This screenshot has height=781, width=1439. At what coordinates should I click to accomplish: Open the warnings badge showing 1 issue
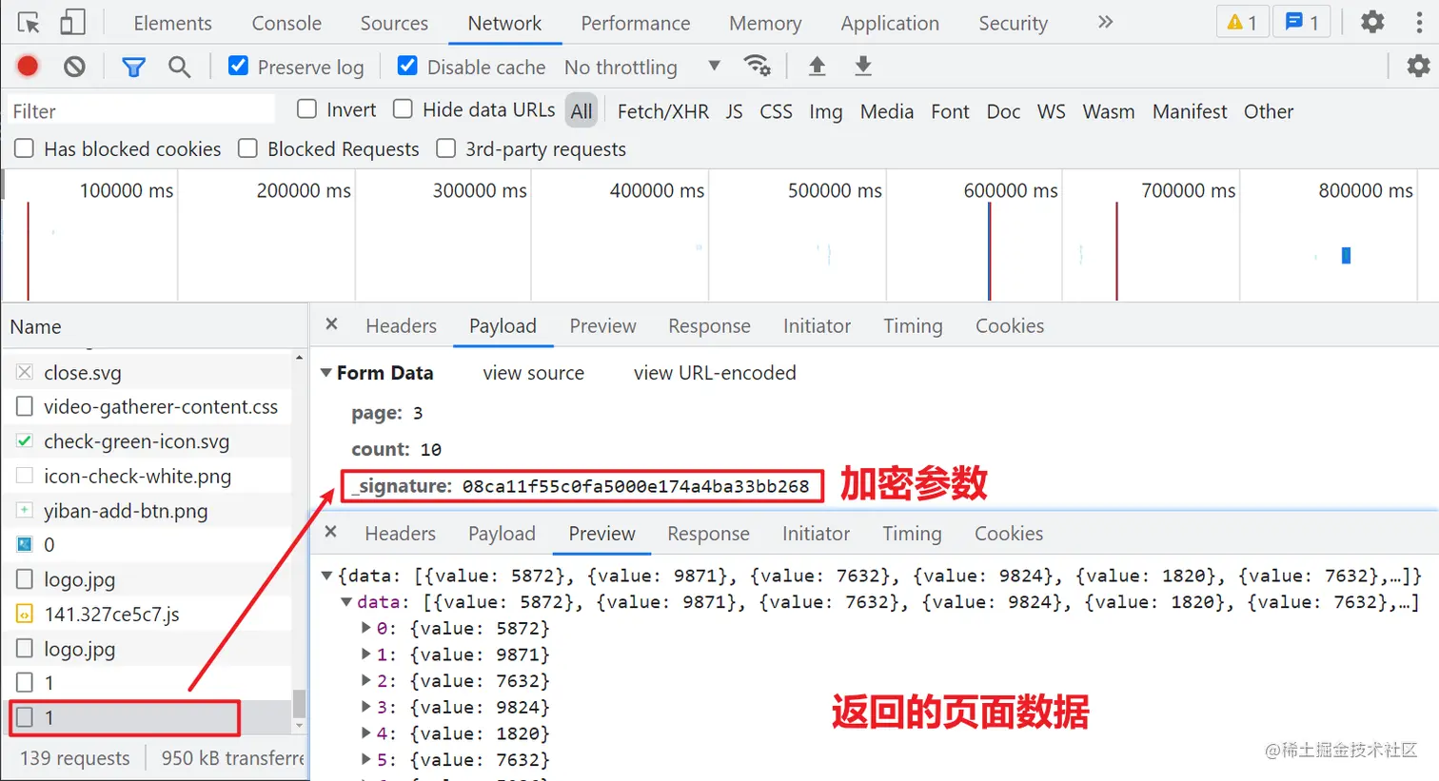1243,22
